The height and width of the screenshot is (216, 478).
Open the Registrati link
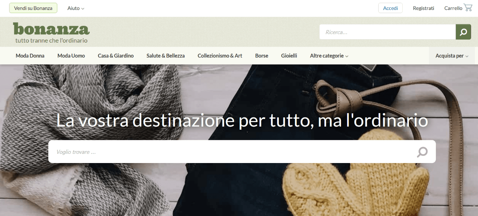[423, 8]
